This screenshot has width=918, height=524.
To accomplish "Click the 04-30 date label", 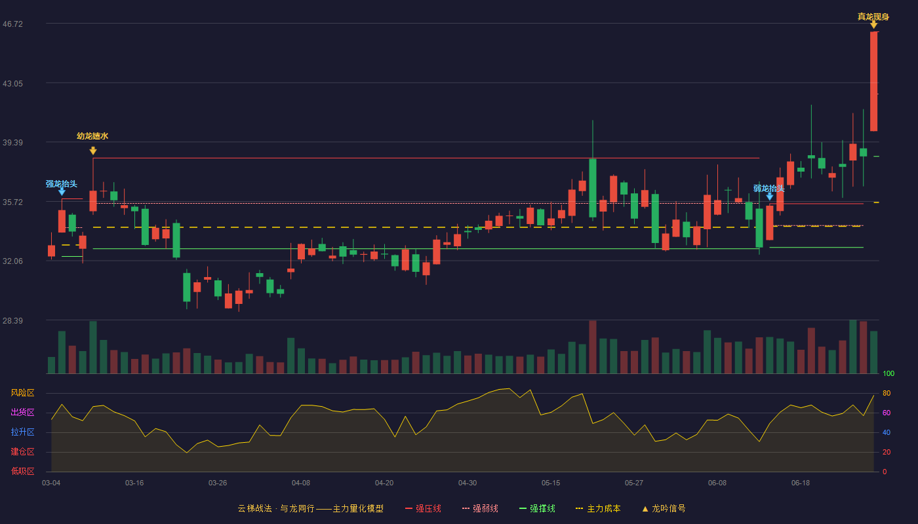I will (468, 483).
